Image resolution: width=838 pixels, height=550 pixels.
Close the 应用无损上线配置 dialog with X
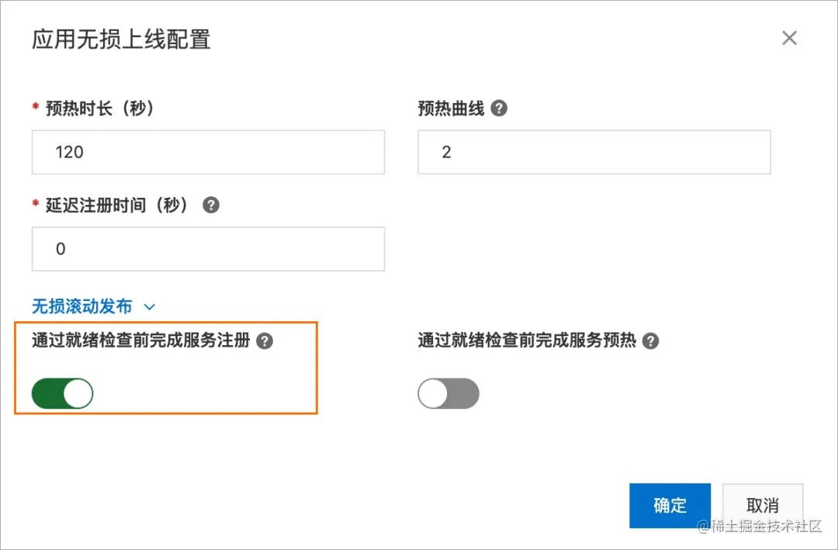click(789, 38)
